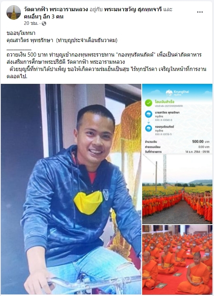The width and height of the screenshot is (214, 296).
Task: Open page link วัดตากฟ้า พระอารามหลวง
Action: tap(56, 9)
